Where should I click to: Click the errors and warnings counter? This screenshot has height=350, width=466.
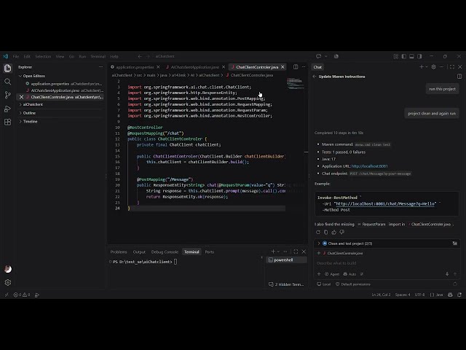pos(22,295)
